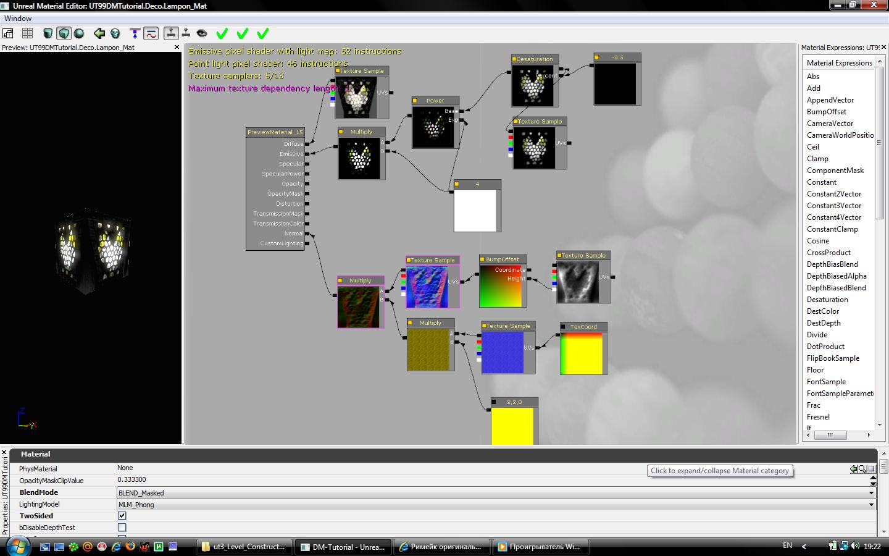Click the BumpOffset node preview thumbnail
Viewport: 889px width, 556px height.
point(501,286)
